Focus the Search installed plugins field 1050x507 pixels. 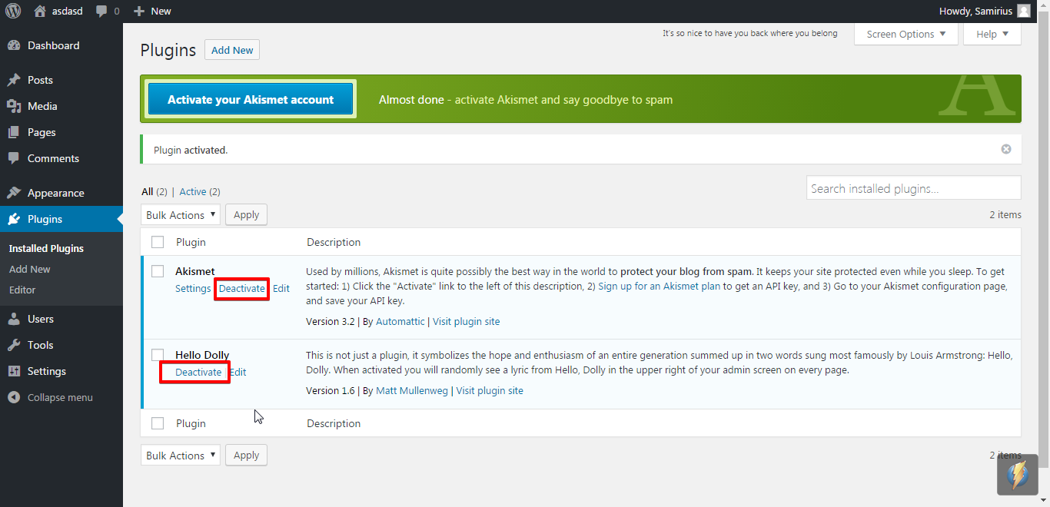[x=914, y=188]
